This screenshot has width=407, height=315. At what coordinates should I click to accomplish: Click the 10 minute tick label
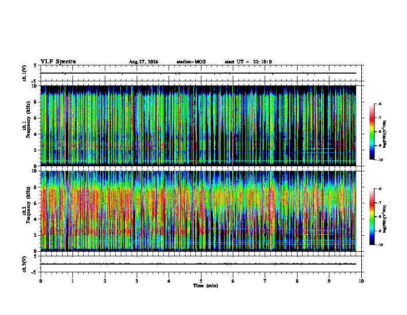pos(361,281)
